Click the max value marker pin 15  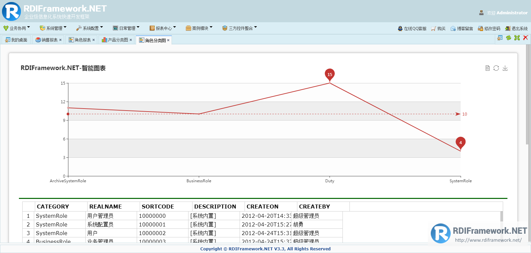[330, 75]
